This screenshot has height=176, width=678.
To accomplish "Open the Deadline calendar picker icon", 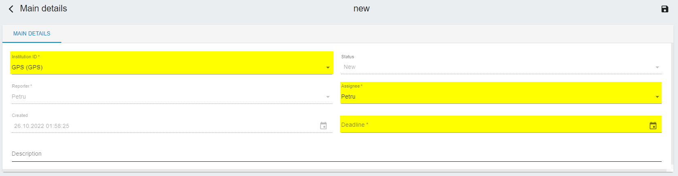I will coord(653,125).
